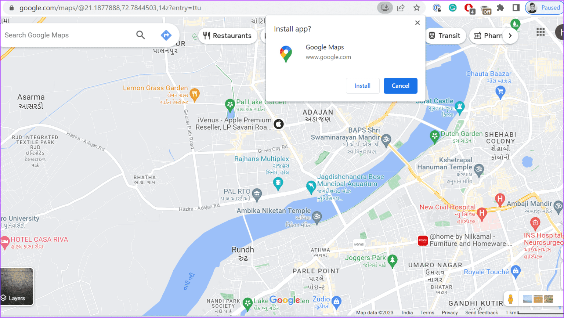Click the Rajhans Multiplex cinema pin
Image resolution: width=564 pixels, height=318 pixels.
click(x=278, y=183)
